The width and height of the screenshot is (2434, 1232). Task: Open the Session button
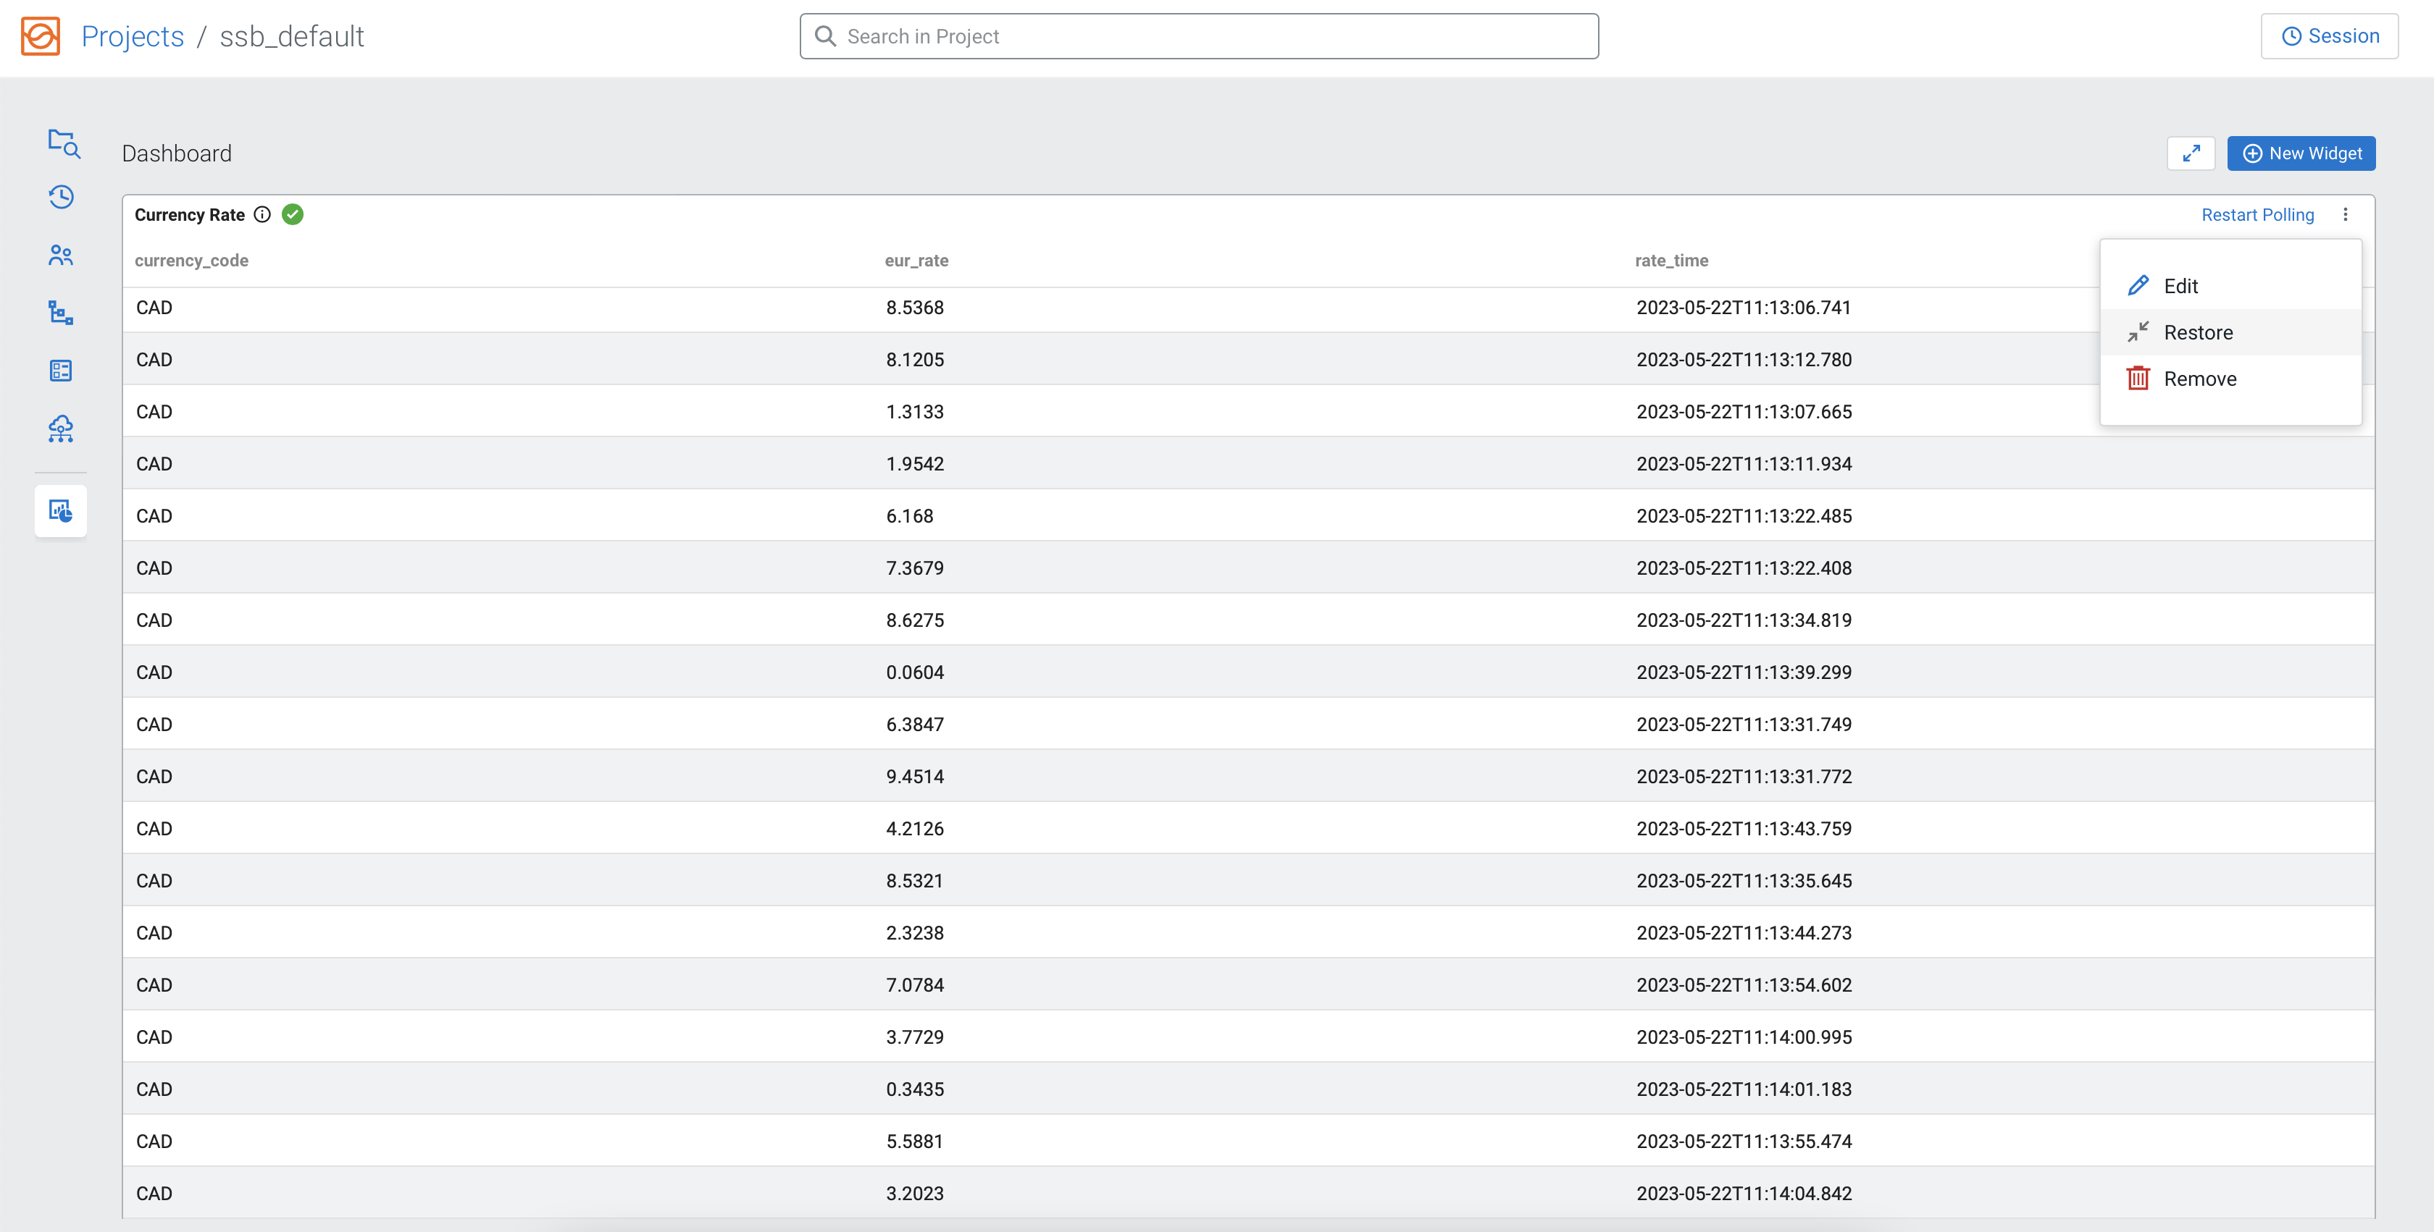[x=2329, y=36]
